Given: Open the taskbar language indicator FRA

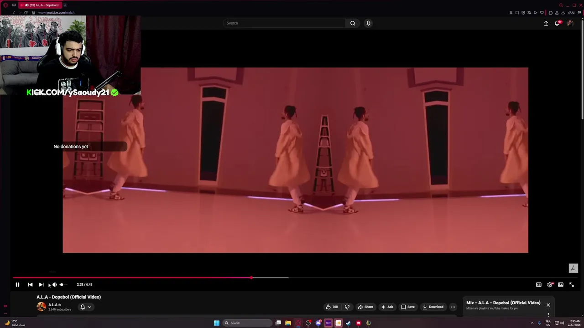Looking at the screenshot, I should [548, 323].
